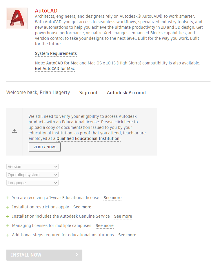Go to Autodesk Account
The width and height of the screenshot is (211, 267).
click(x=126, y=93)
